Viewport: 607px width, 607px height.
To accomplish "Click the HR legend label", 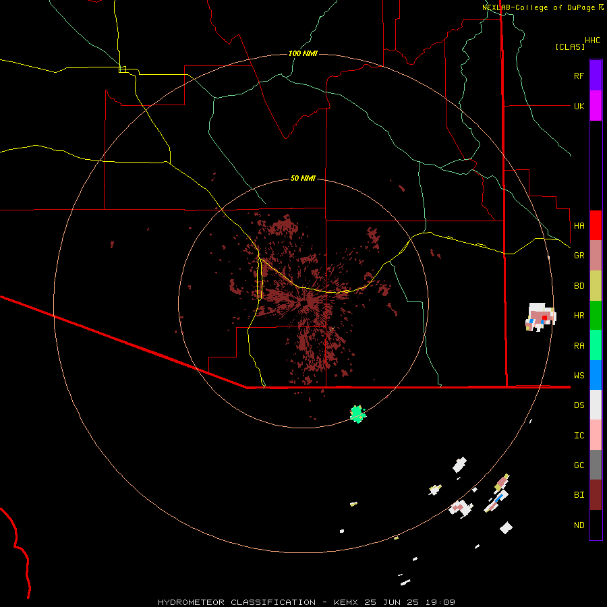I will tap(579, 316).
